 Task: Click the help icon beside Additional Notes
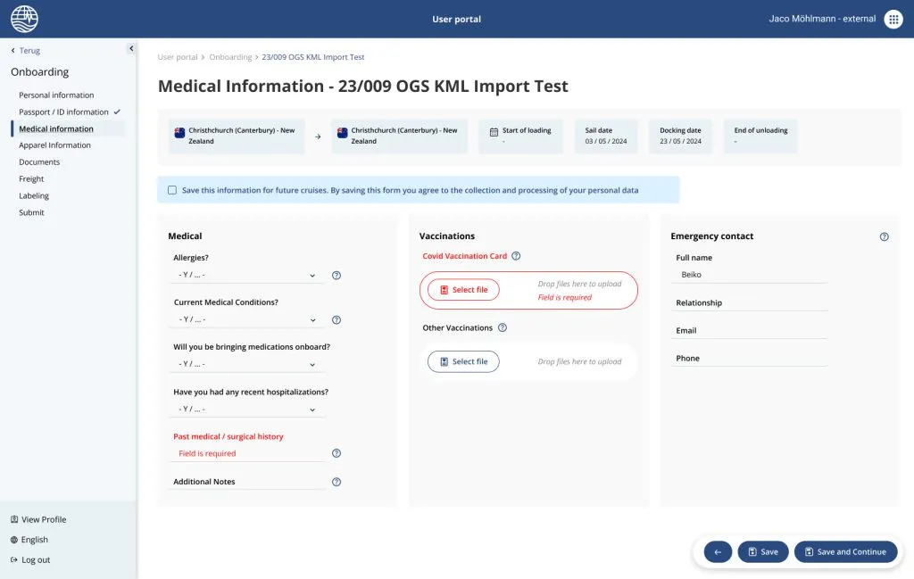337,482
